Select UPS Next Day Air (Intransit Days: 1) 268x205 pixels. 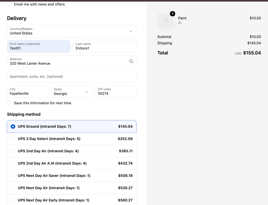pyautogui.click(x=72, y=188)
